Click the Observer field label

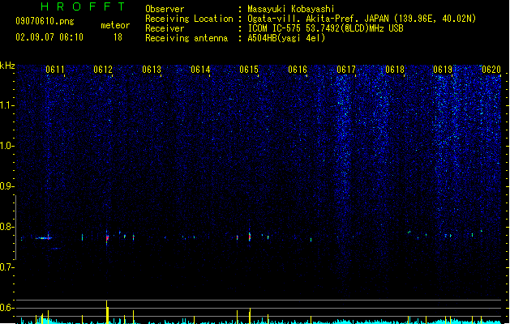click(165, 9)
